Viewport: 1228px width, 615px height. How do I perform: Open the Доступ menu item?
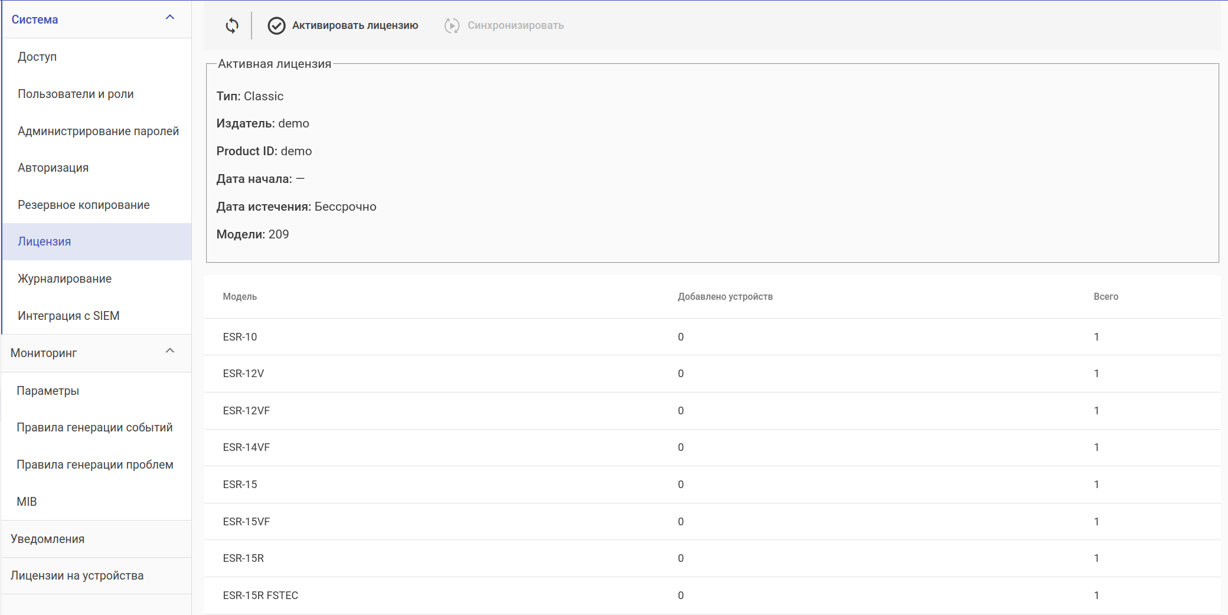pyautogui.click(x=37, y=57)
